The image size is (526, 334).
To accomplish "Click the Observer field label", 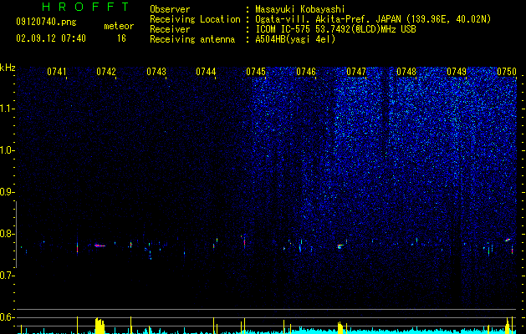I will (x=170, y=9).
